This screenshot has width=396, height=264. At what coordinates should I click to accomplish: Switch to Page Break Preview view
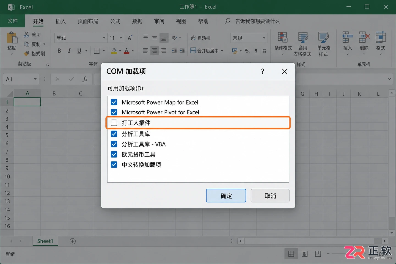click(x=318, y=254)
